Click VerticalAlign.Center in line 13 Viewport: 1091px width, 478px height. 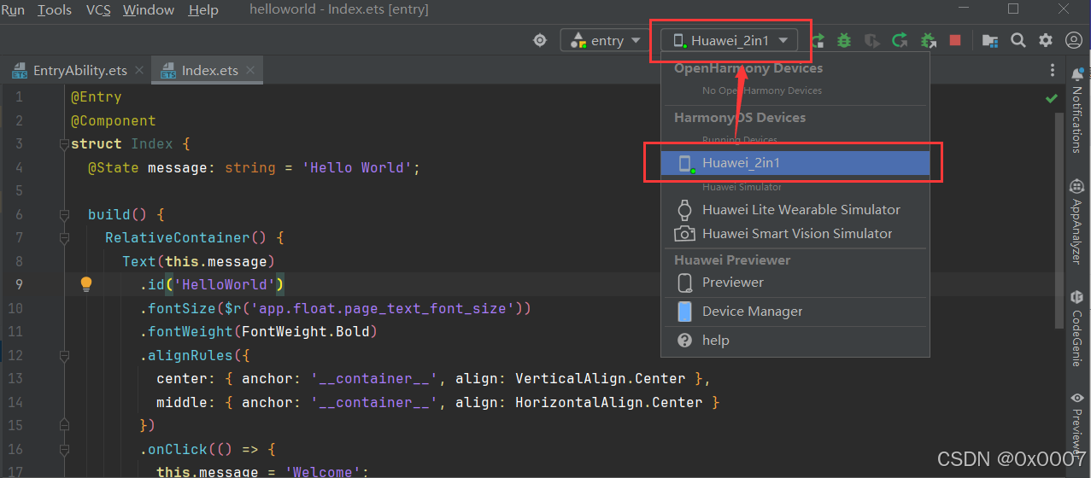600,378
